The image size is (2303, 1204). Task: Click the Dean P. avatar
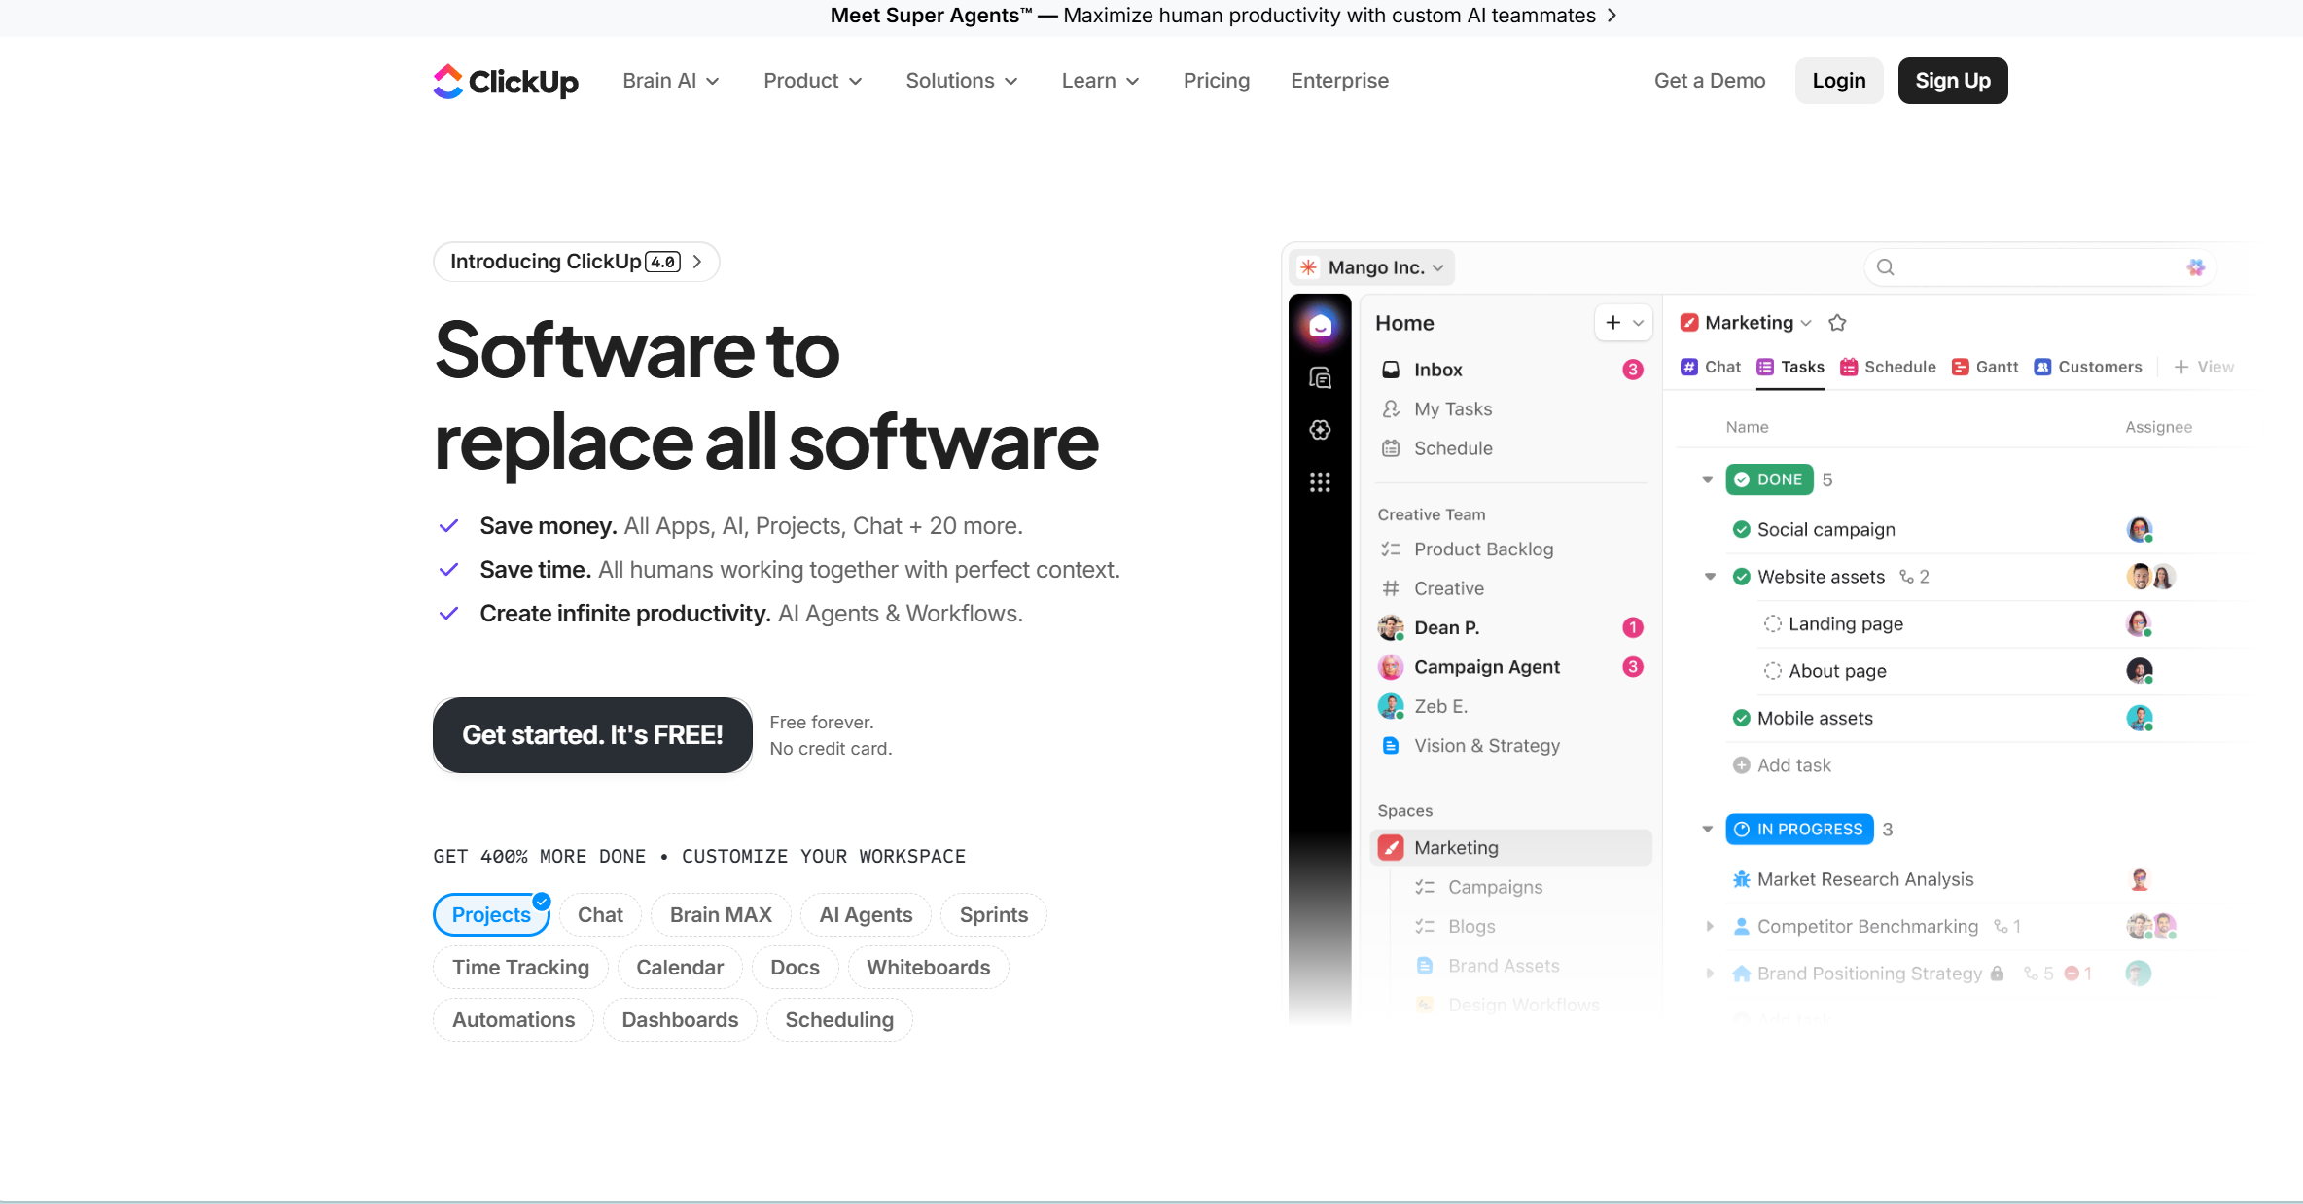[x=1391, y=628]
